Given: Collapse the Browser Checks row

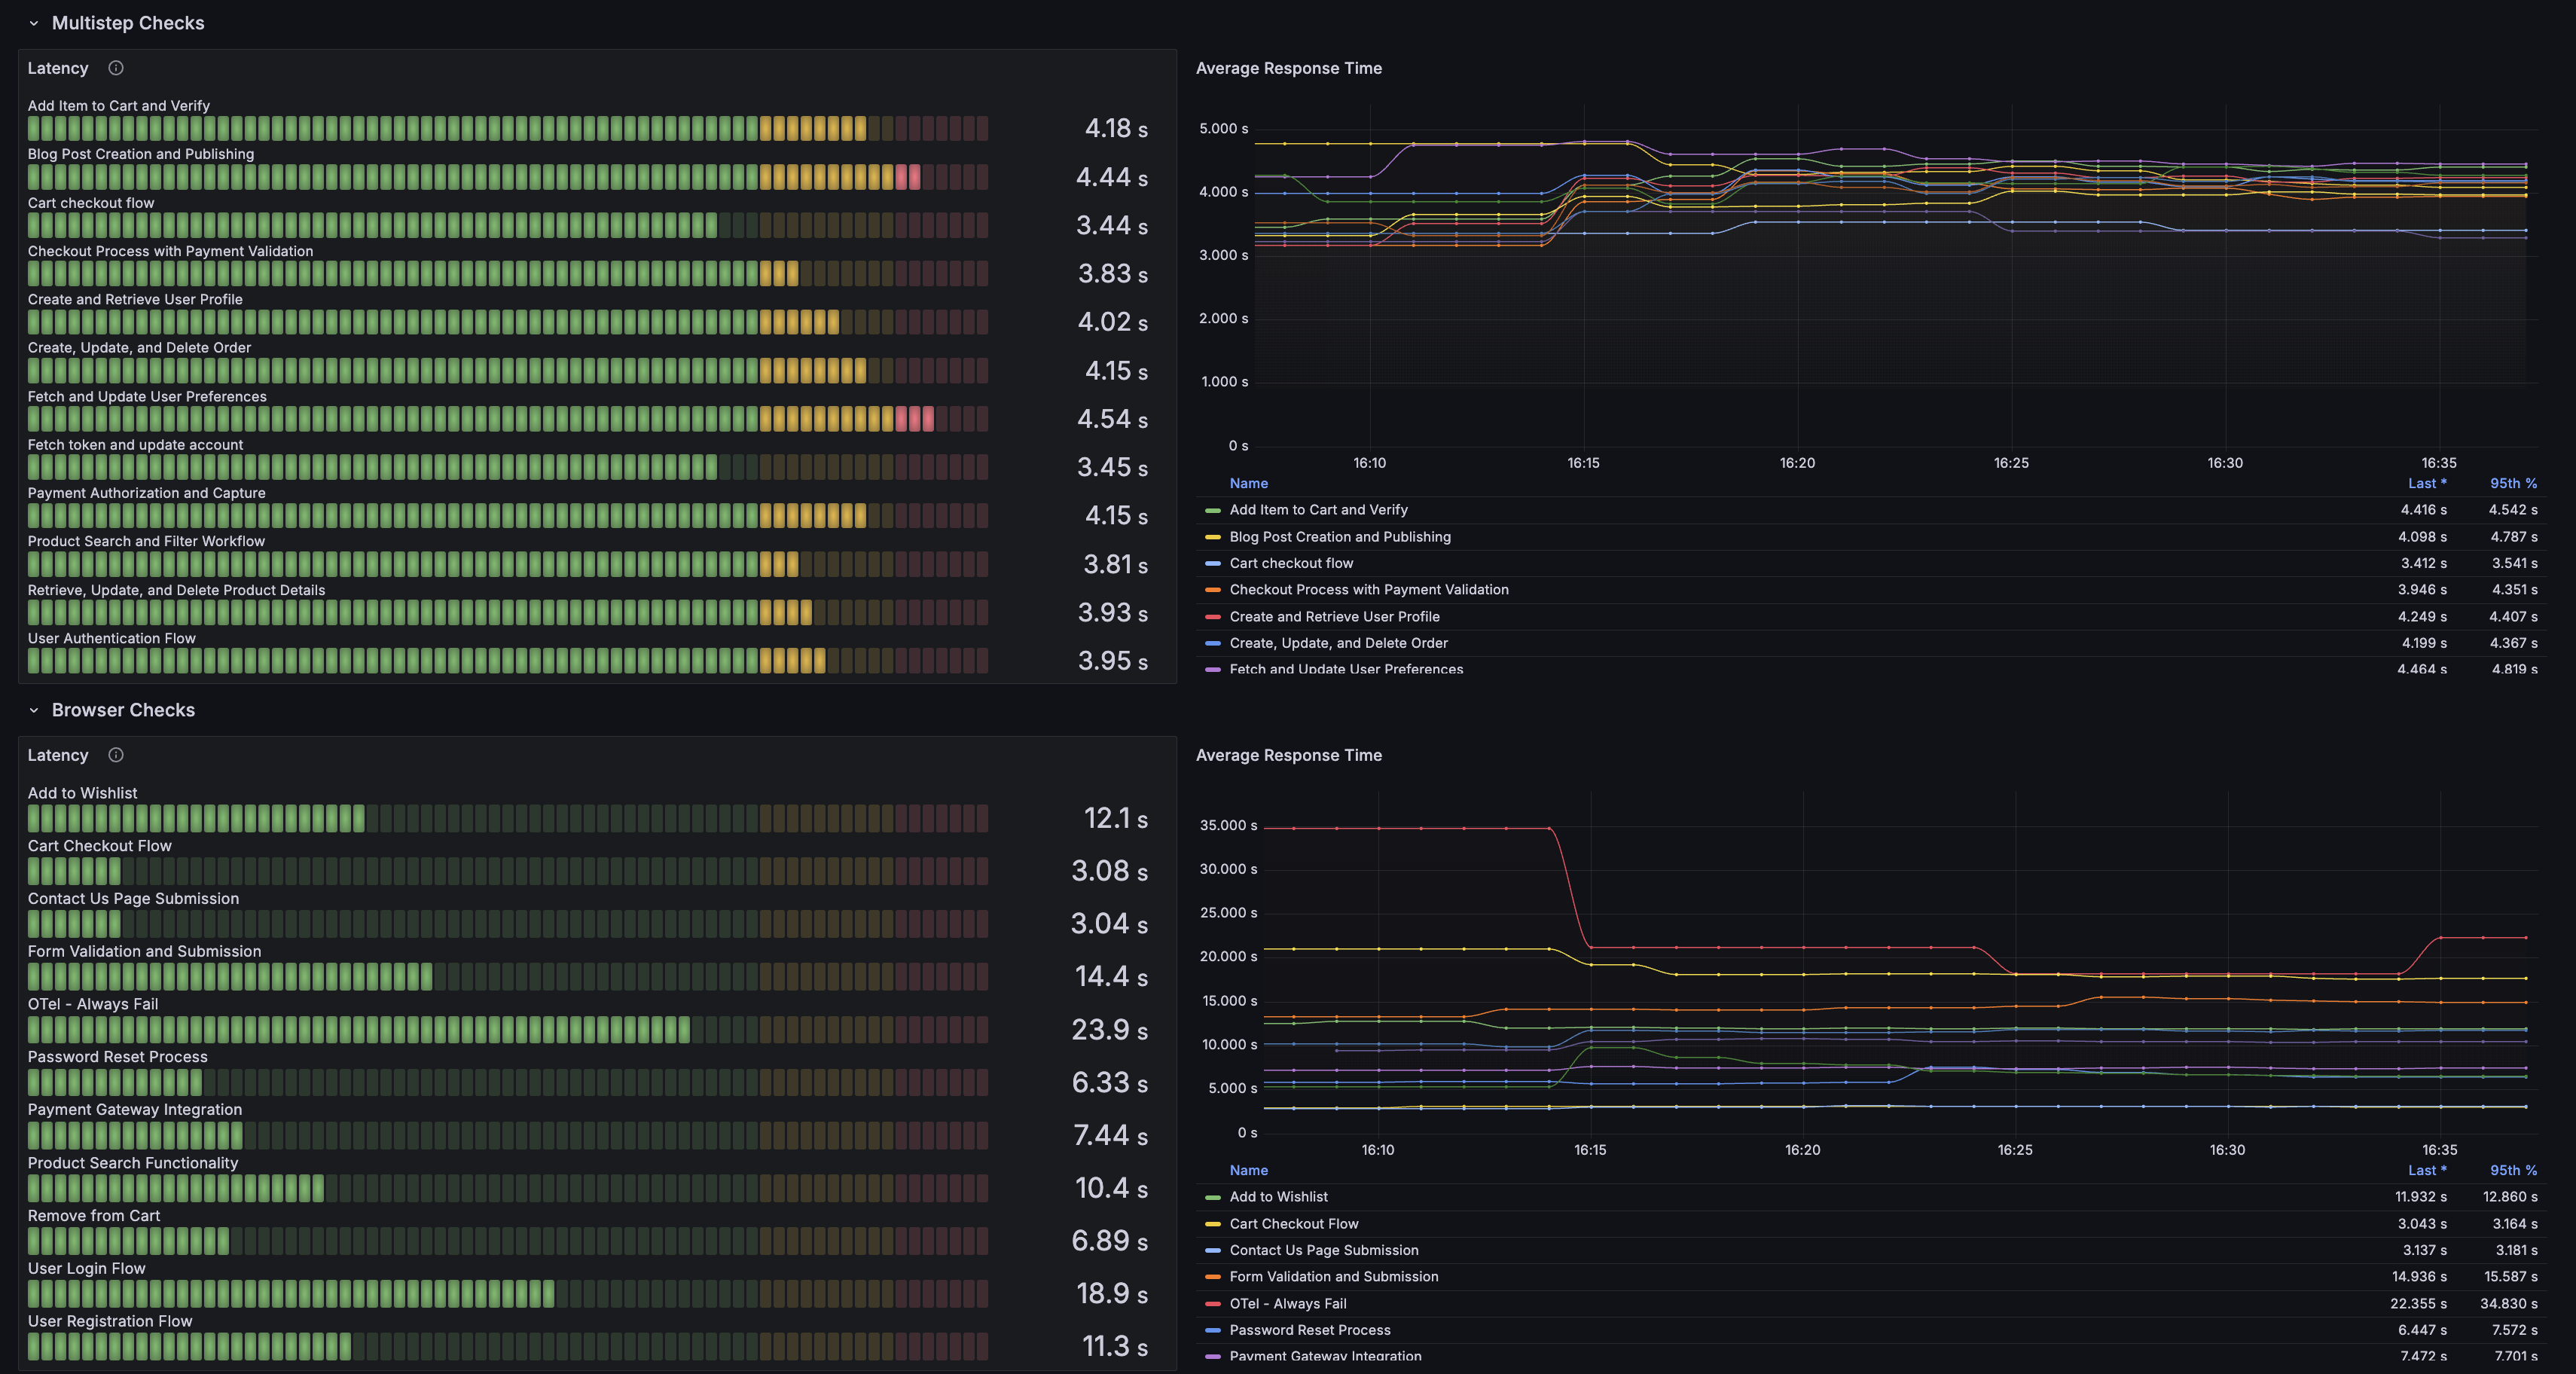Looking at the screenshot, I should tap(34, 710).
